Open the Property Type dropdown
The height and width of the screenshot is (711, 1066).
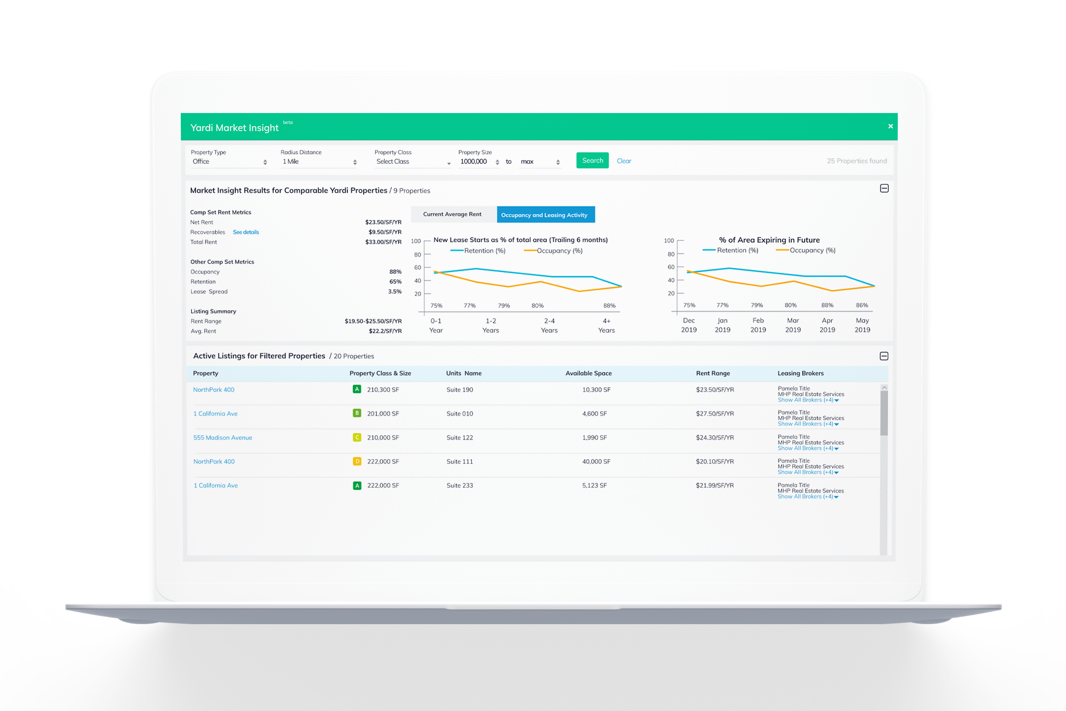coord(229,162)
